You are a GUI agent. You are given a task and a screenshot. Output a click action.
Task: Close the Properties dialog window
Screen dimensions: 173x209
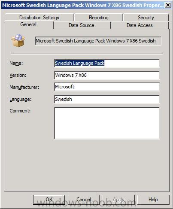(x=168, y=5)
